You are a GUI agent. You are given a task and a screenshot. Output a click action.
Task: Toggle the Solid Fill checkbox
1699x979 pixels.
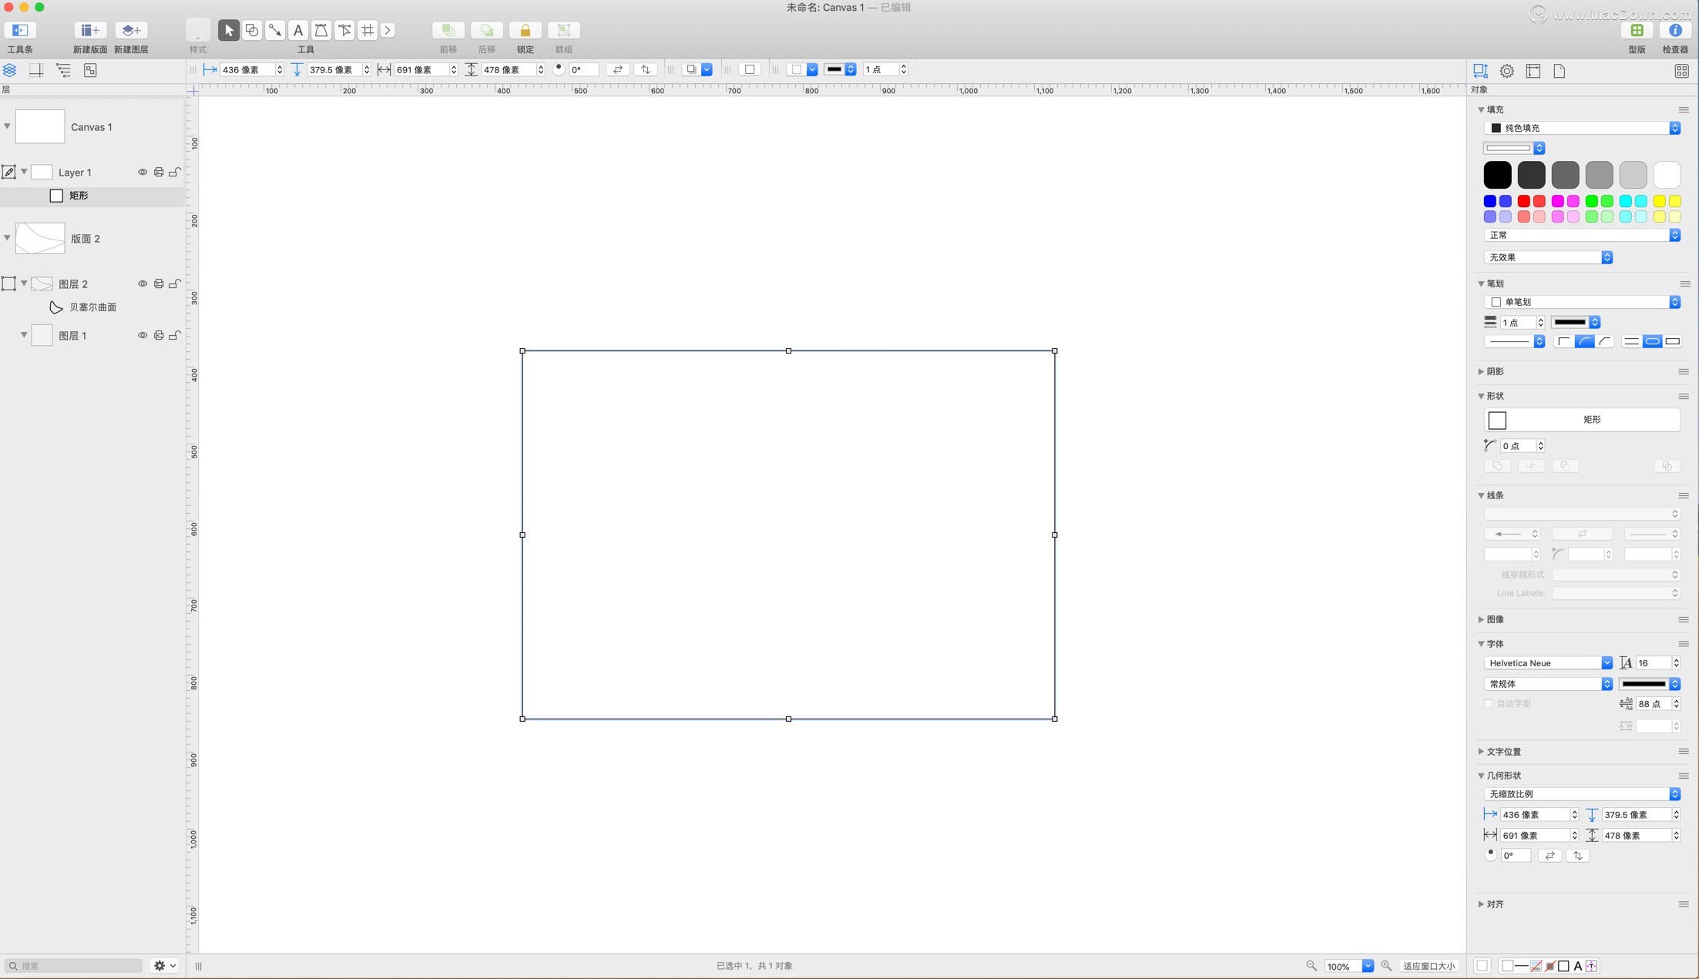(1496, 128)
